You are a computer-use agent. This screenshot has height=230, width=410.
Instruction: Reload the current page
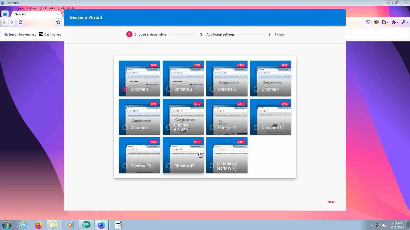tap(20, 22)
